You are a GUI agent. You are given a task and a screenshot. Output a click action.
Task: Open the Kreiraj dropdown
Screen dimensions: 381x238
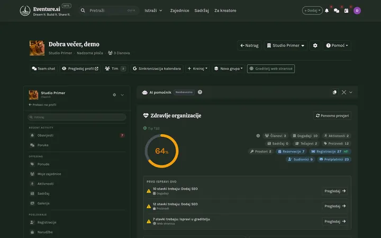[x=197, y=68]
